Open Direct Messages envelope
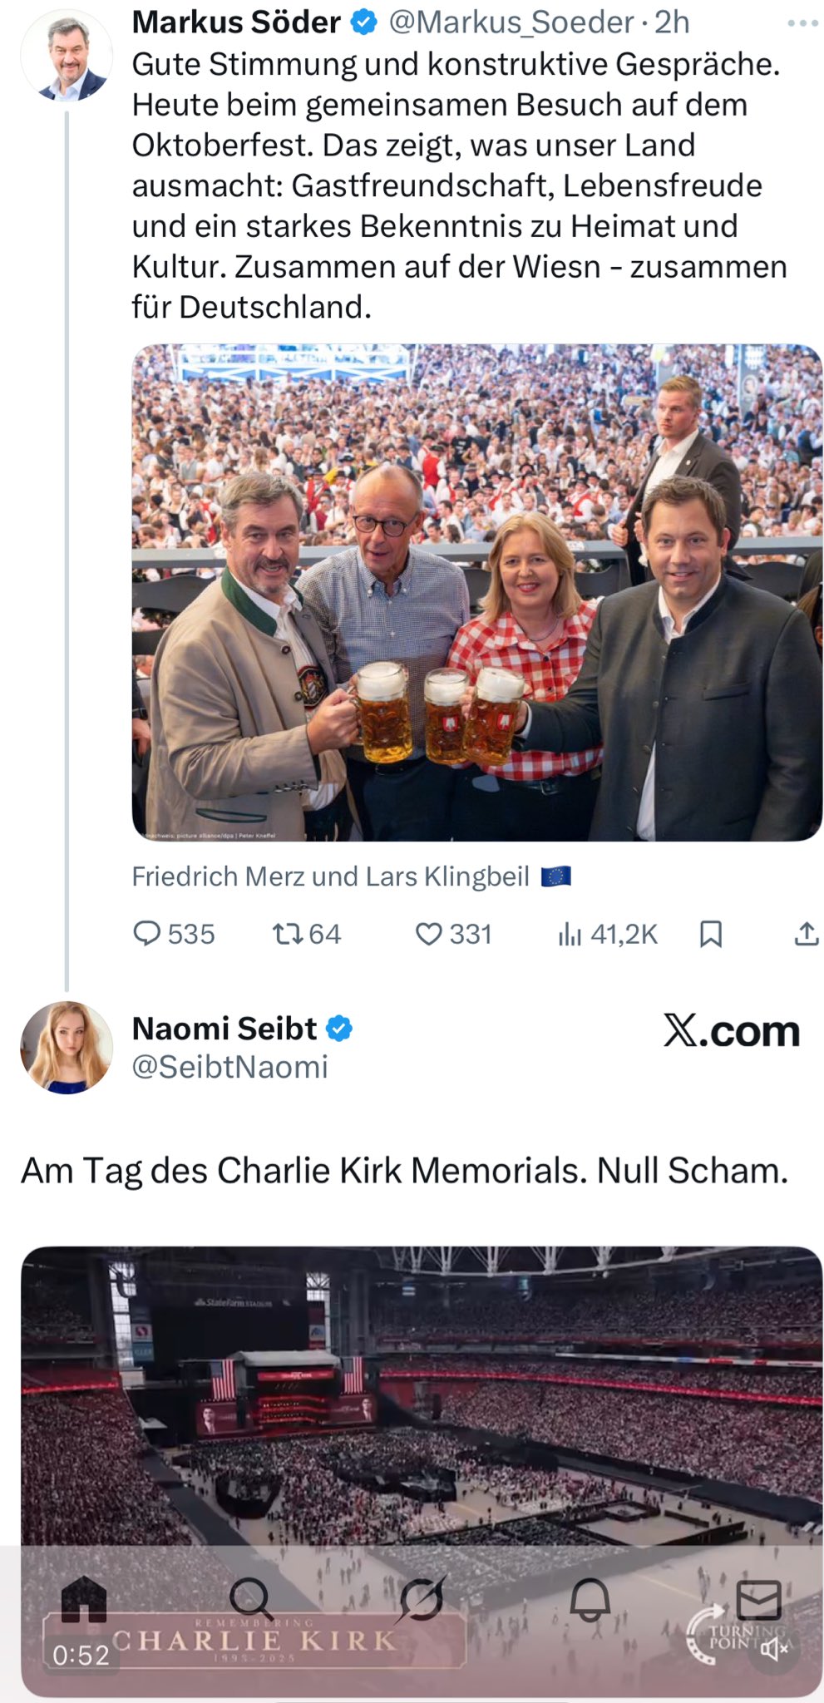Image resolution: width=824 pixels, height=1703 pixels. (758, 1599)
